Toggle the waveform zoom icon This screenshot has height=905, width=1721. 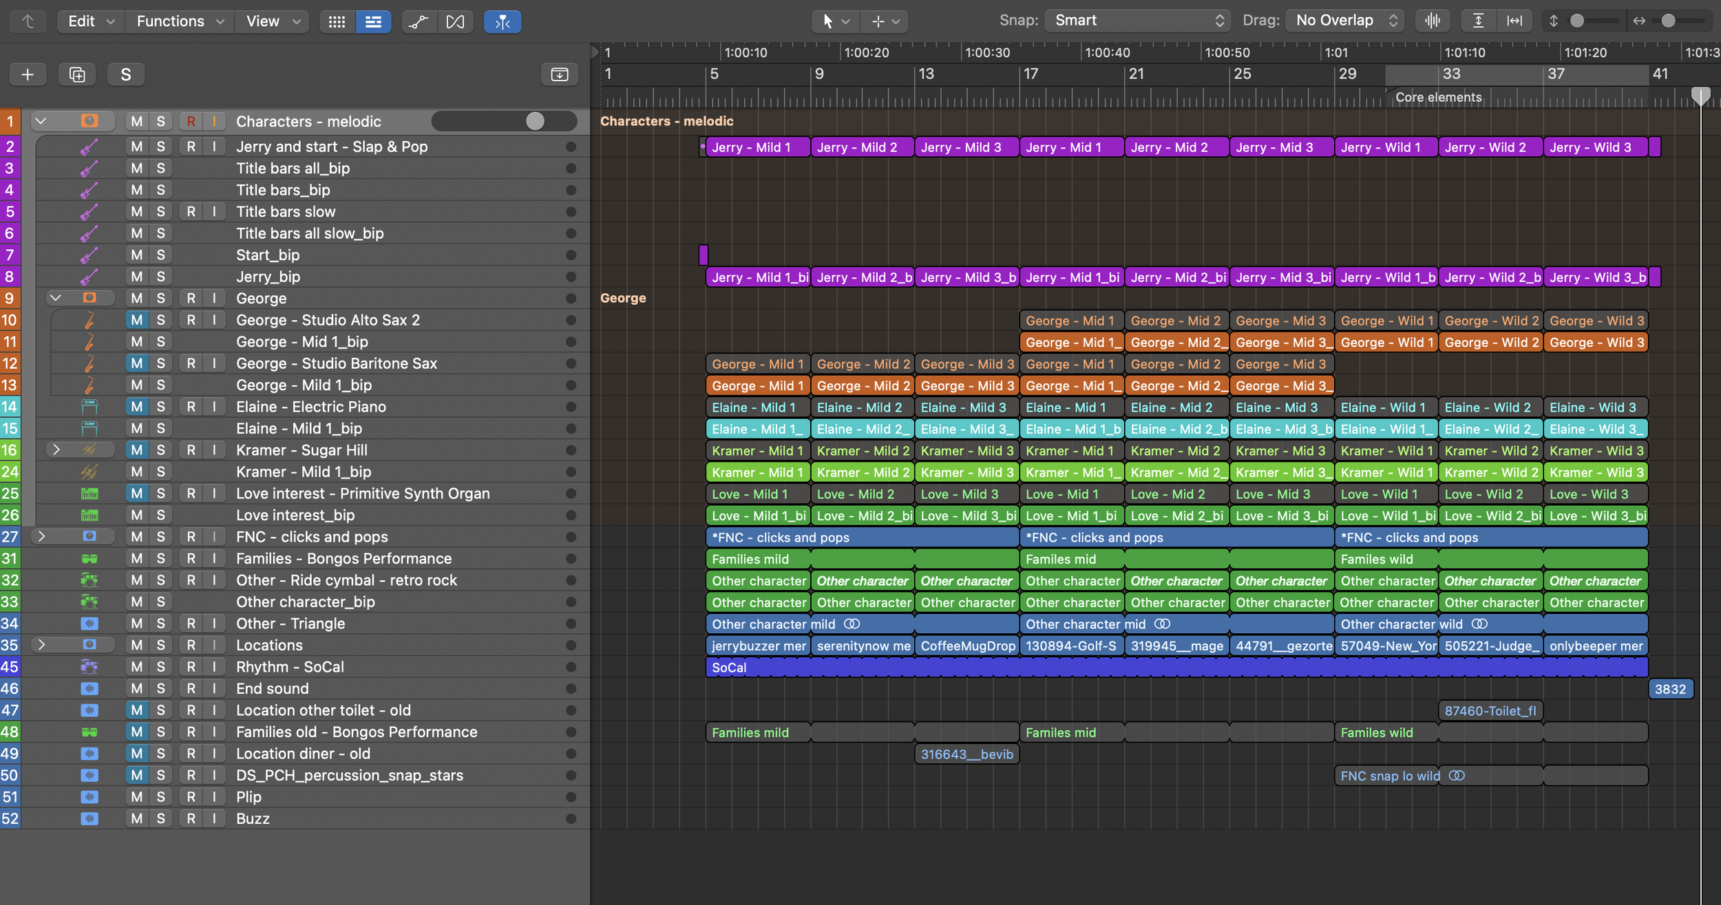point(1433,21)
